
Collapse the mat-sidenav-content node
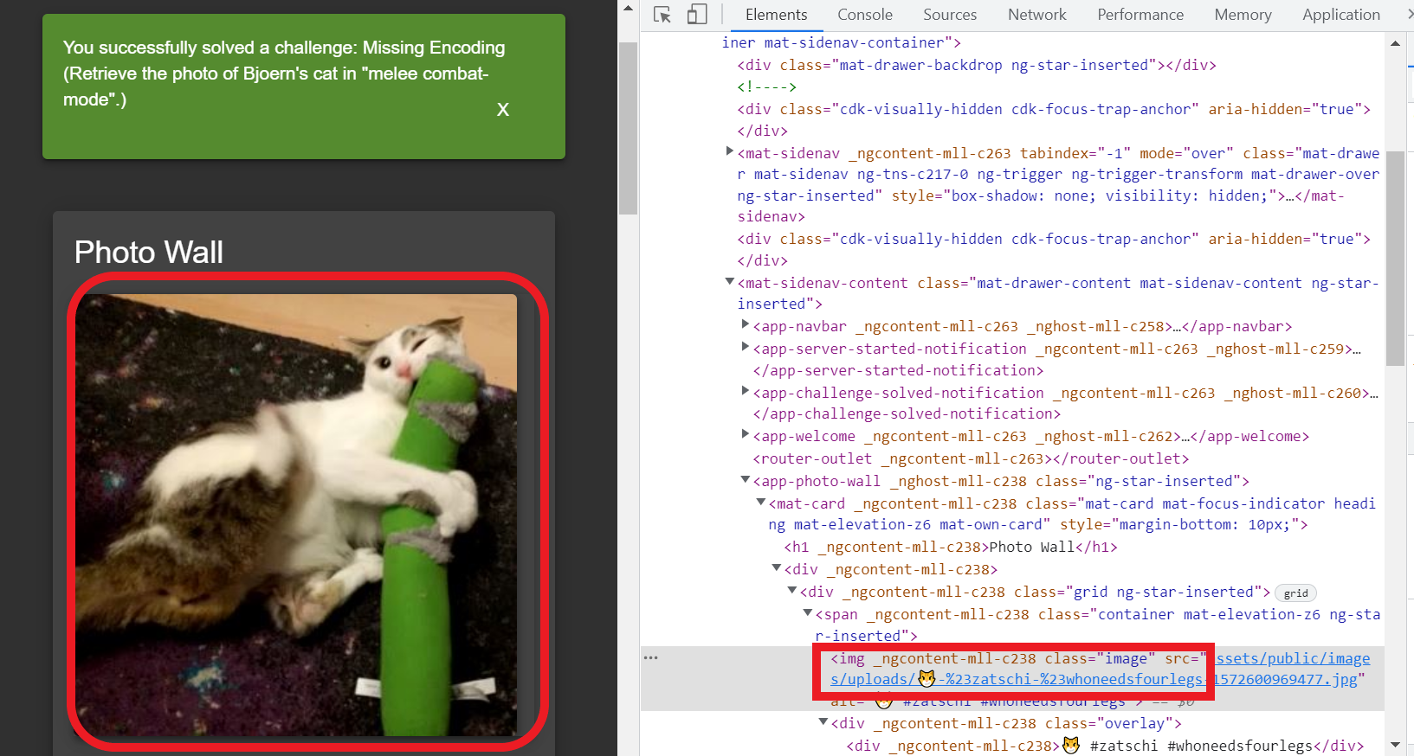[729, 282]
